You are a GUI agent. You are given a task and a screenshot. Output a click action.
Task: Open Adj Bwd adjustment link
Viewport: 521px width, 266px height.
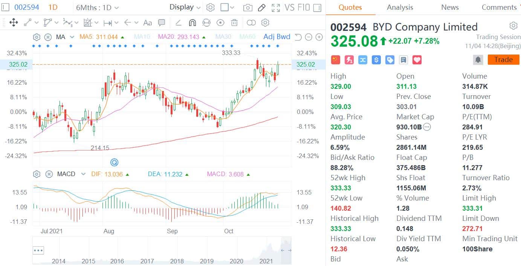(277, 36)
